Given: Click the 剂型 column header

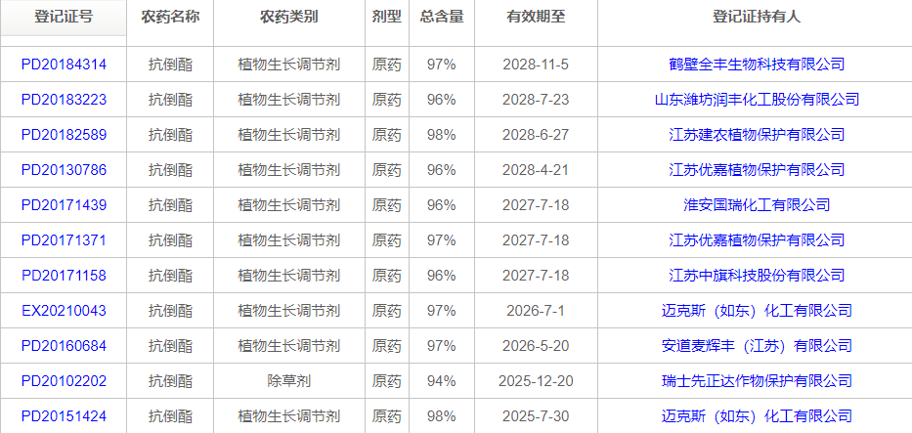Looking at the screenshot, I should [387, 18].
